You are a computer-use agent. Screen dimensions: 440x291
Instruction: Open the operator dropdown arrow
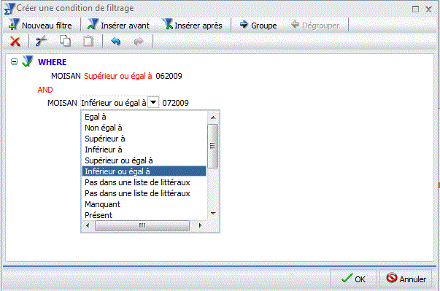(x=153, y=102)
